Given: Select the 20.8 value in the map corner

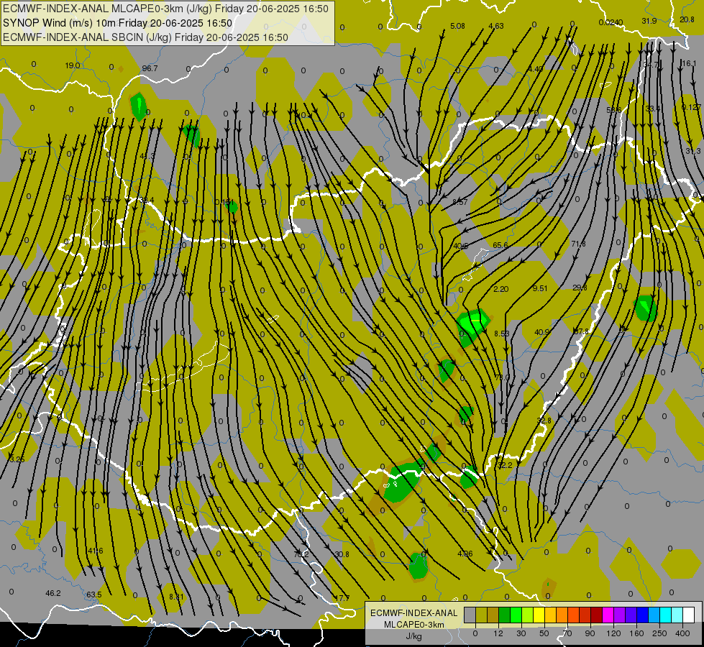Looking at the screenshot, I should pyautogui.click(x=687, y=19).
